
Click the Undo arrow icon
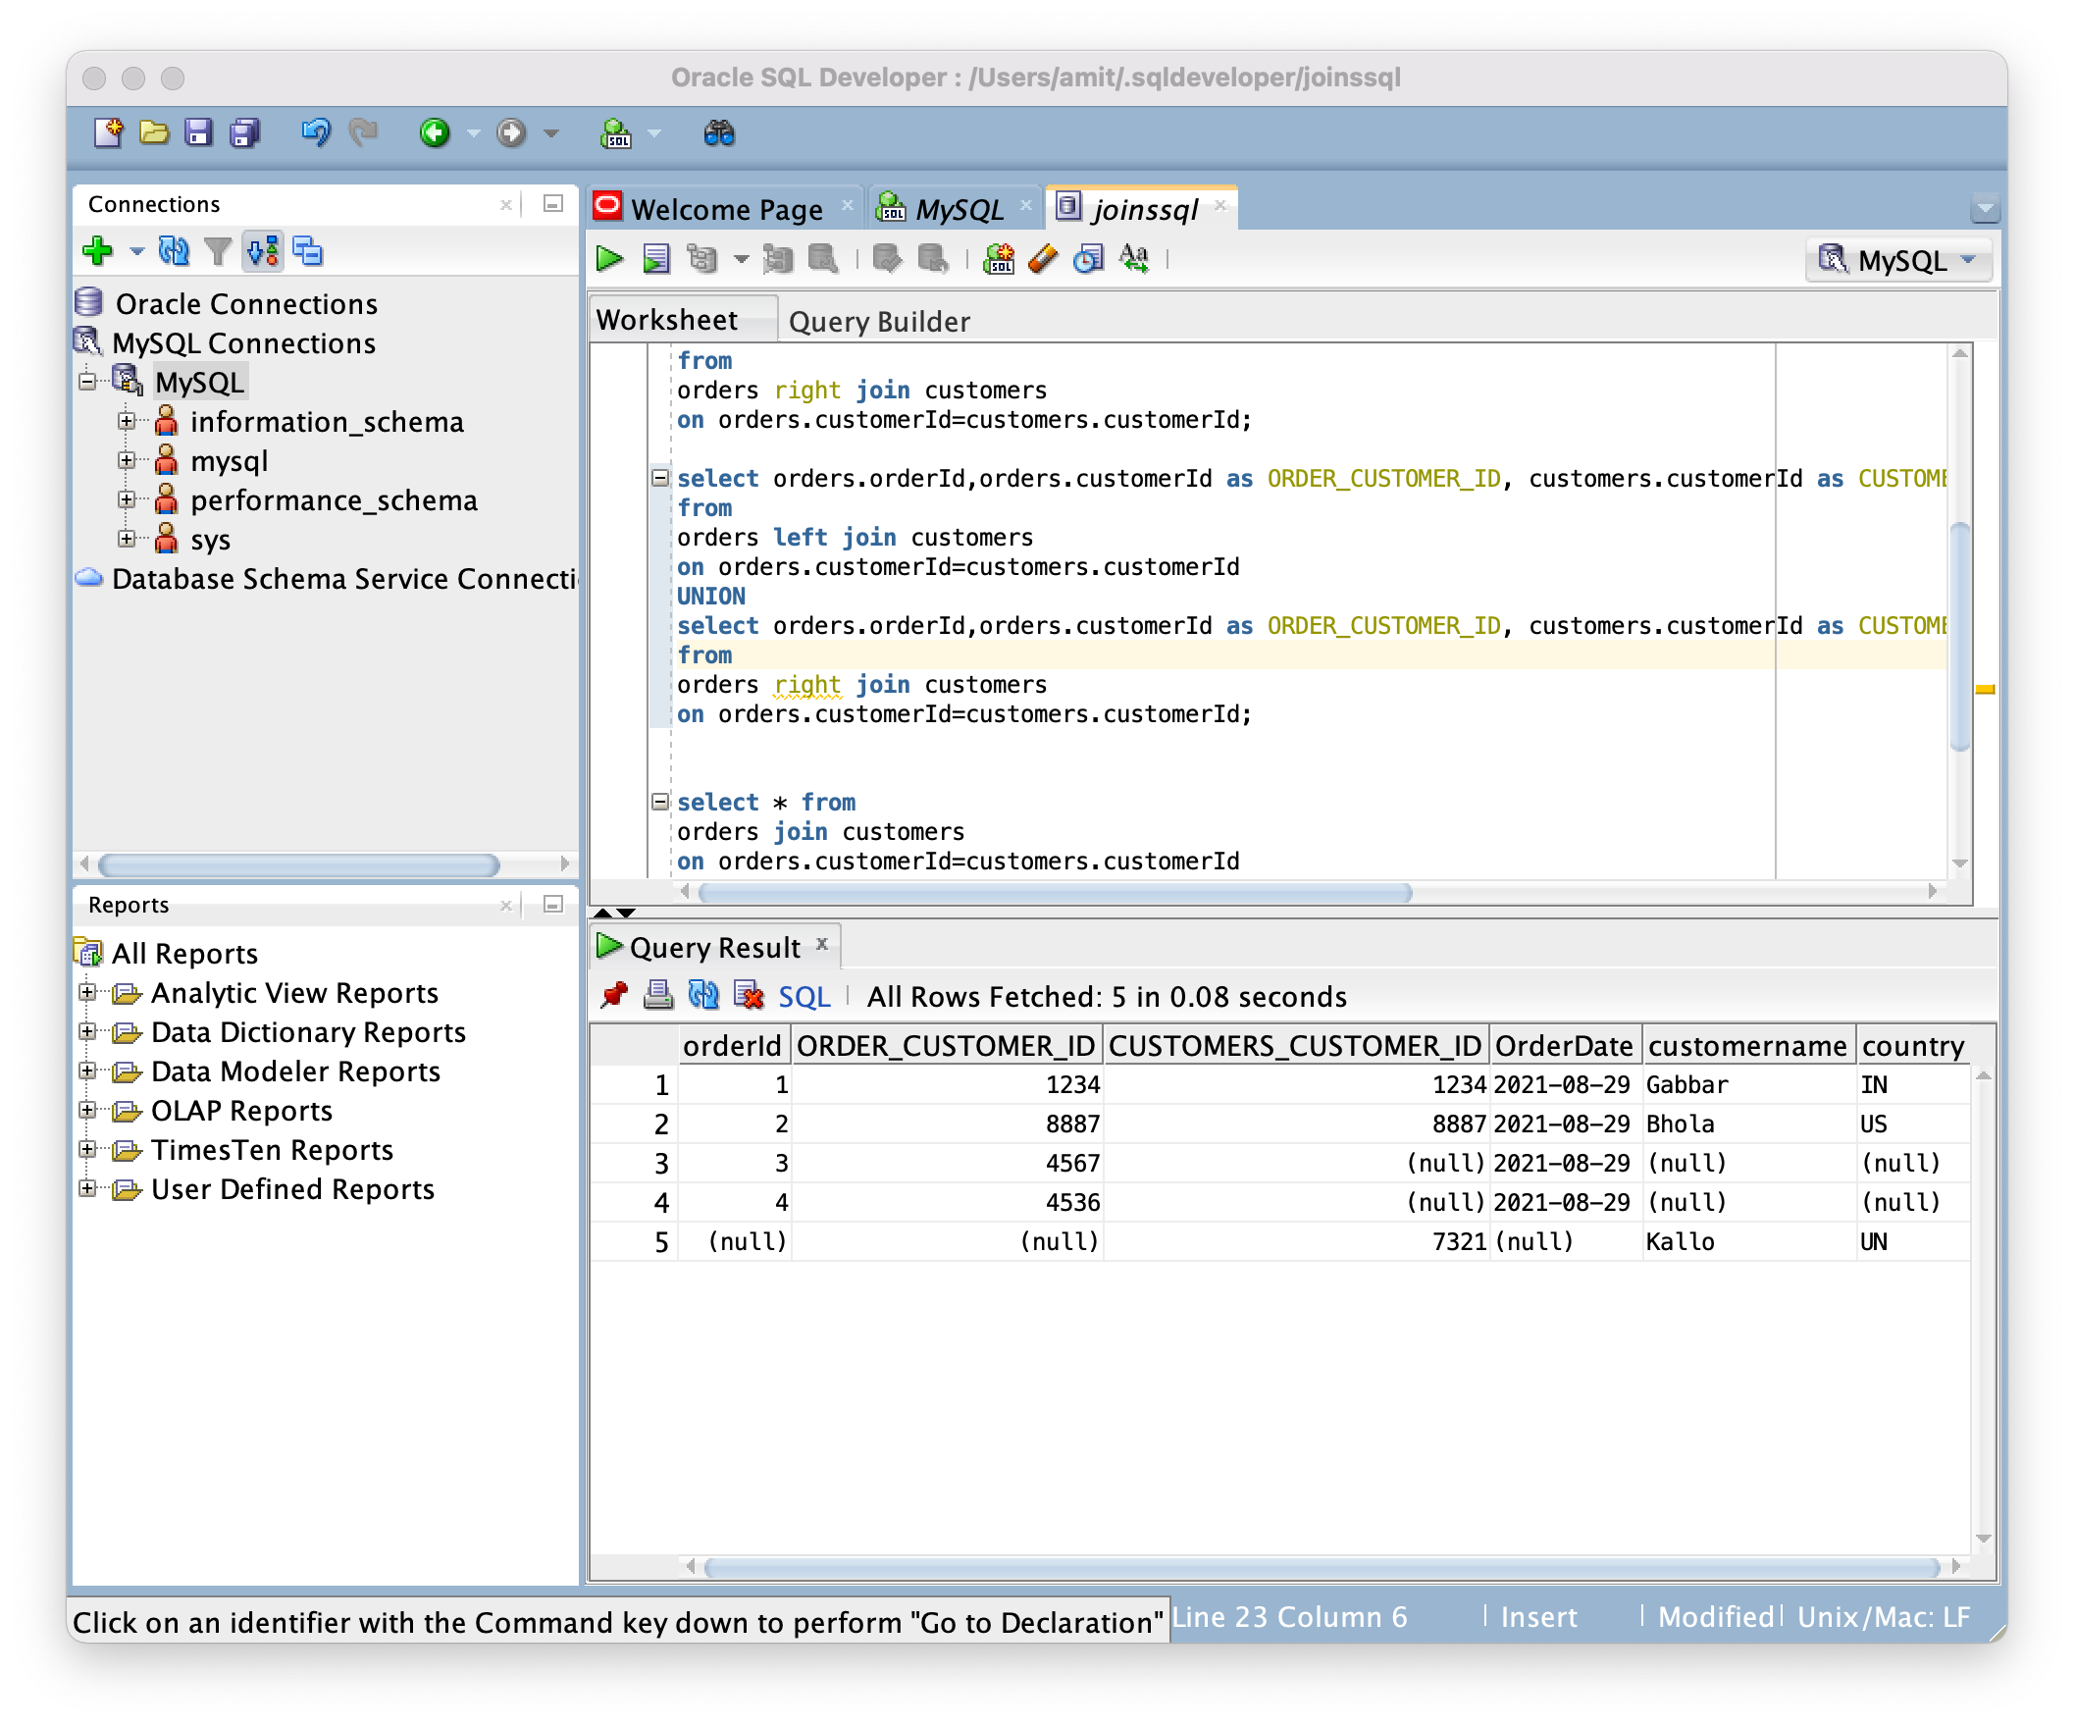pyautogui.click(x=315, y=132)
